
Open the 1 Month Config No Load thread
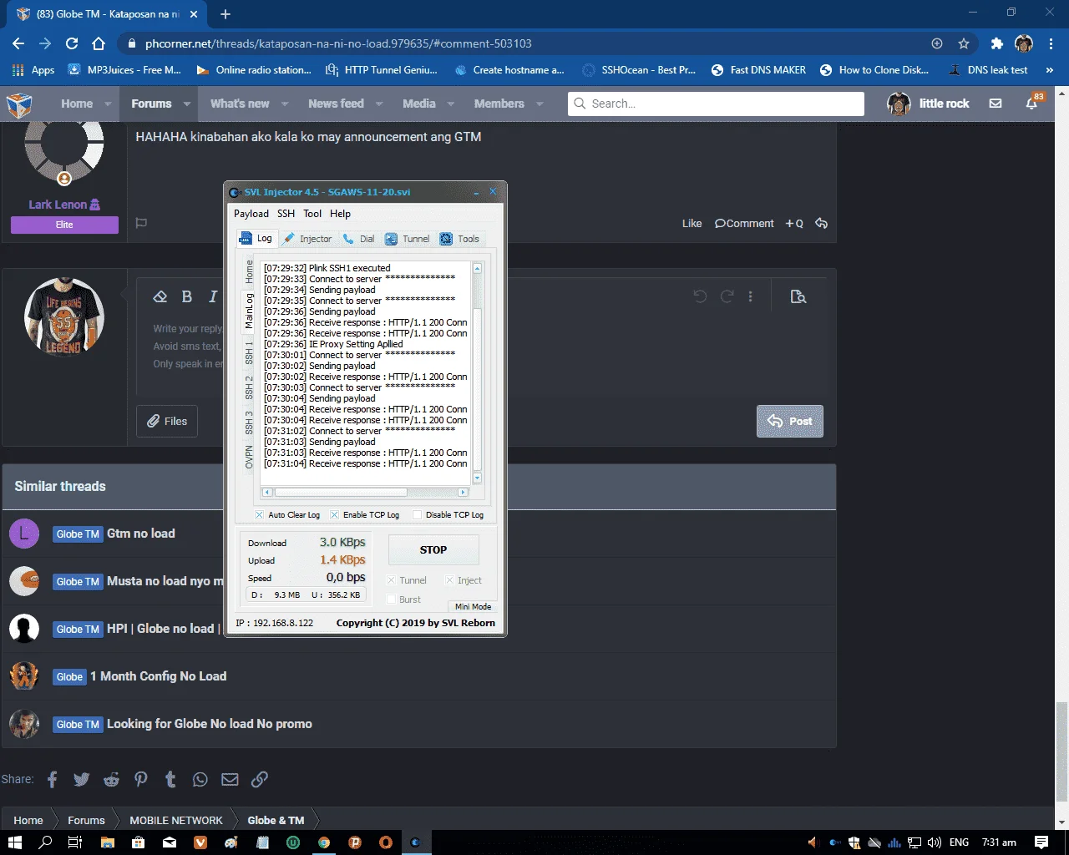(x=159, y=676)
